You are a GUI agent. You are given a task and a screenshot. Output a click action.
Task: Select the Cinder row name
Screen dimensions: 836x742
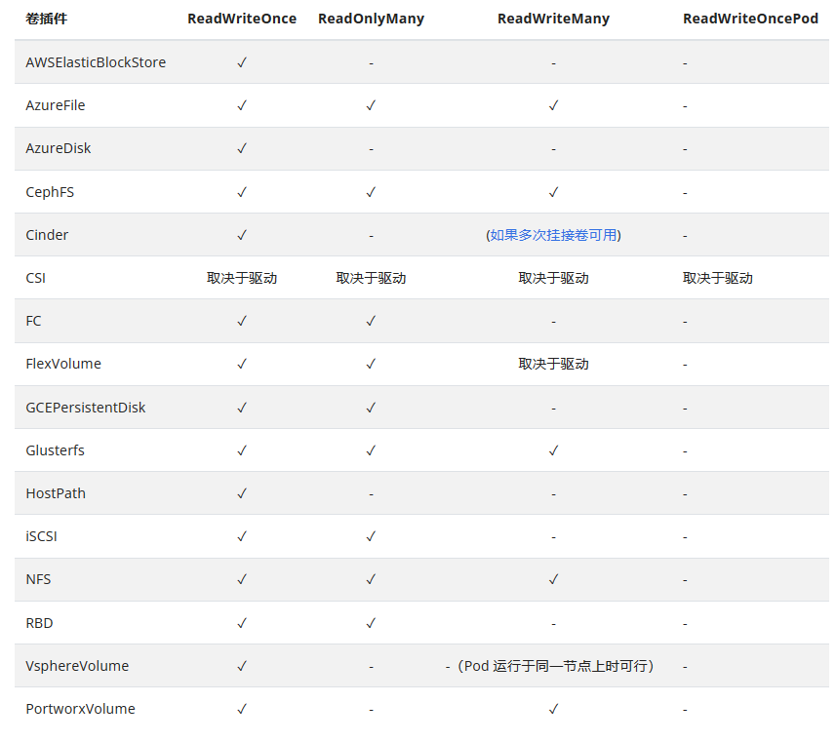[47, 235]
